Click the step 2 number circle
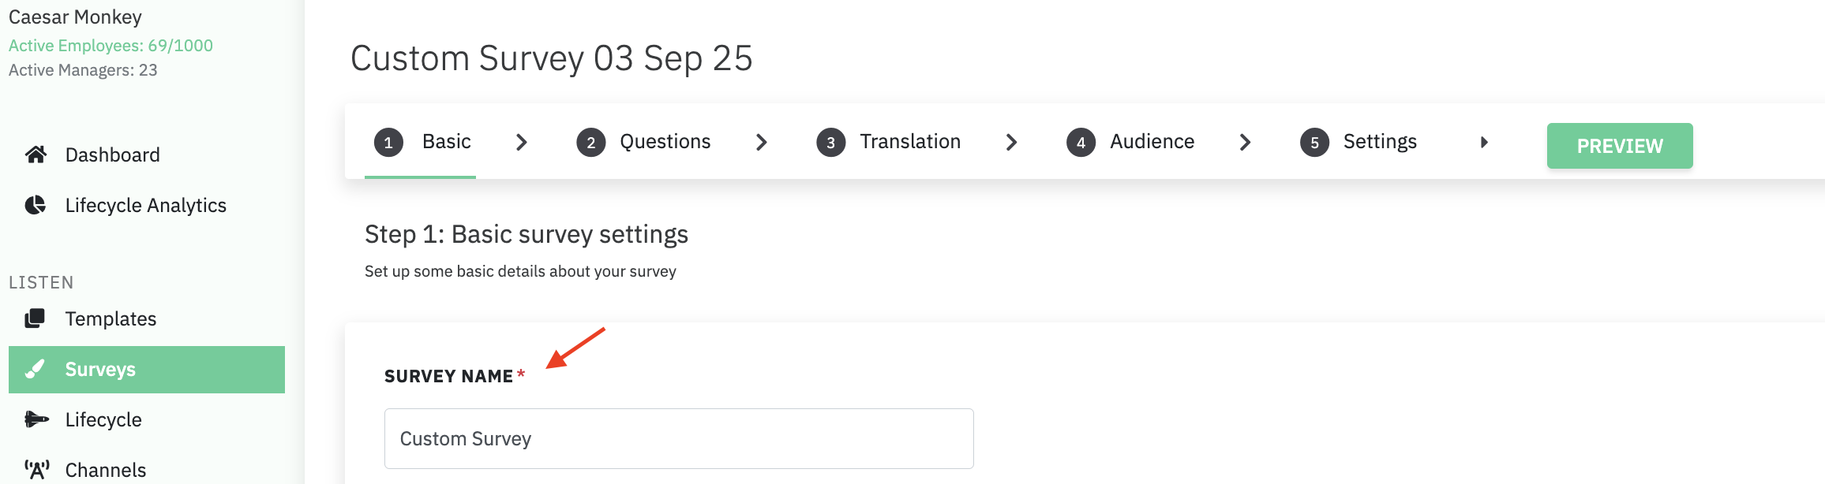1825x484 pixels. [x=590, y=143]
